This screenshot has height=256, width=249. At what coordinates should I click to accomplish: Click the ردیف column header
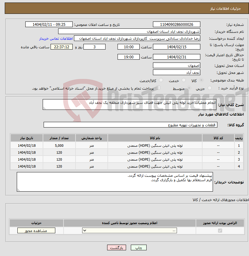239,138
